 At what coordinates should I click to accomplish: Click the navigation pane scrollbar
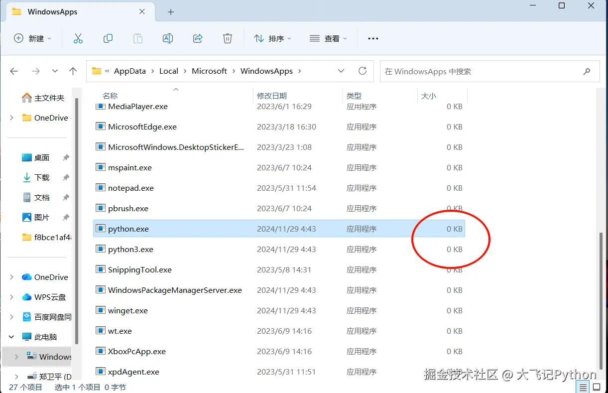pyautogui.click(x=76, y=221)
